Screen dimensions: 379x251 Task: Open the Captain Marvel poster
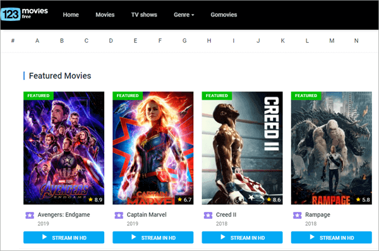point(153,148)
